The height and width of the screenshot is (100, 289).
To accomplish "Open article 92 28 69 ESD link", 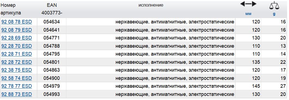I will [17, 38].
